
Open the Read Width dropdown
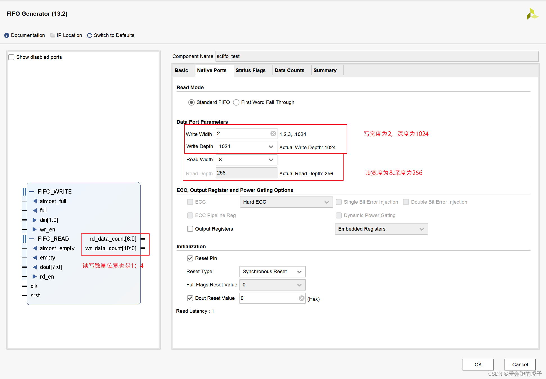click(x=271, y=160)
